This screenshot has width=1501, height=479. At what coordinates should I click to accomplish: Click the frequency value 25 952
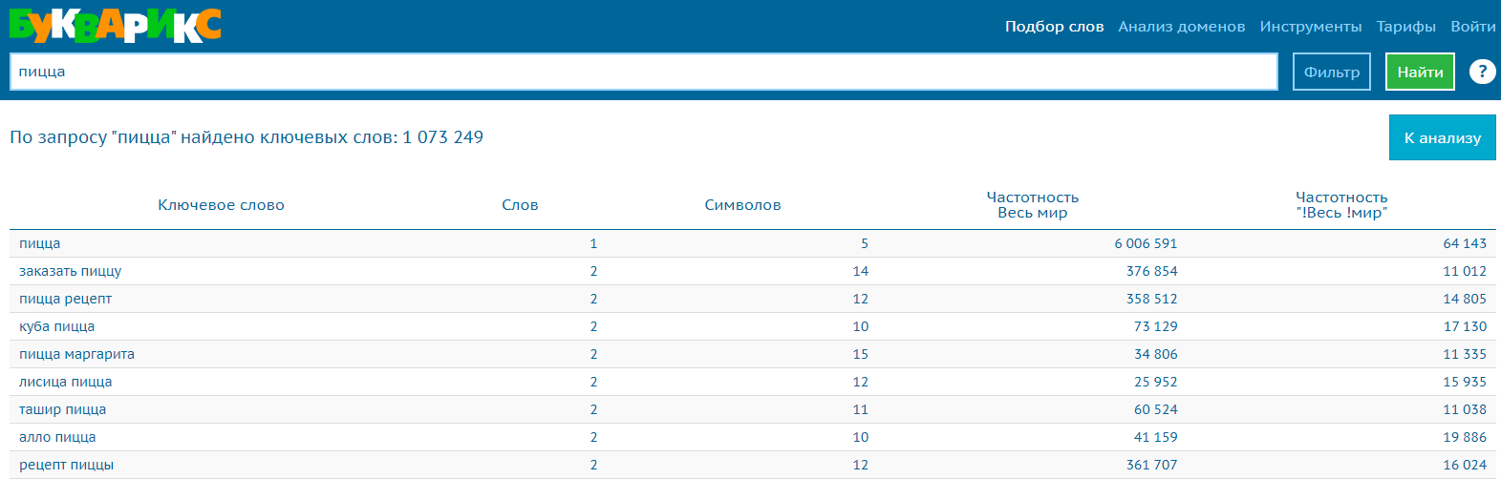(x=1155, y=382)
